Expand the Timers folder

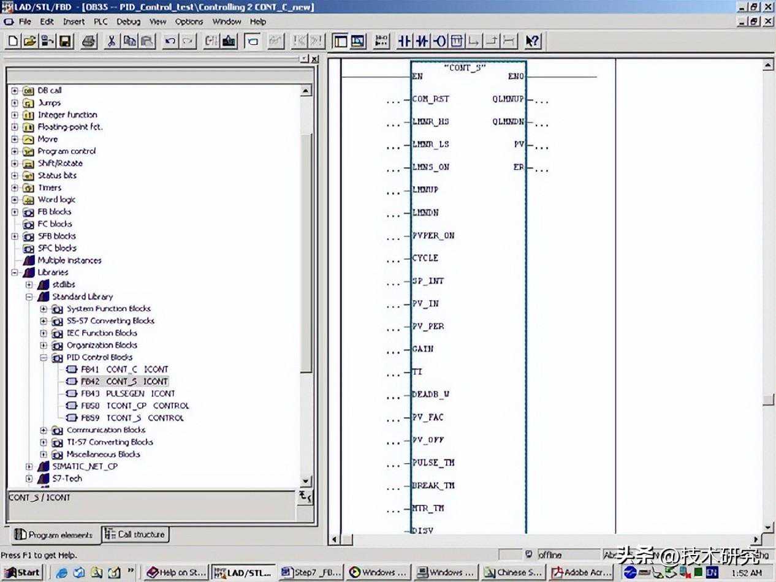15,187
